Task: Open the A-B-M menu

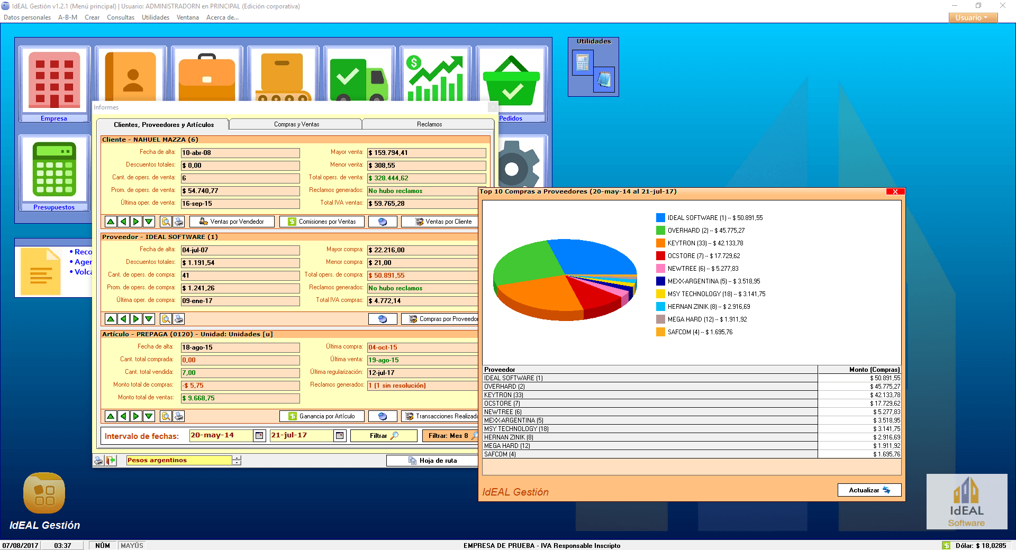Action: pyautogui.click(x=68, y=17)
